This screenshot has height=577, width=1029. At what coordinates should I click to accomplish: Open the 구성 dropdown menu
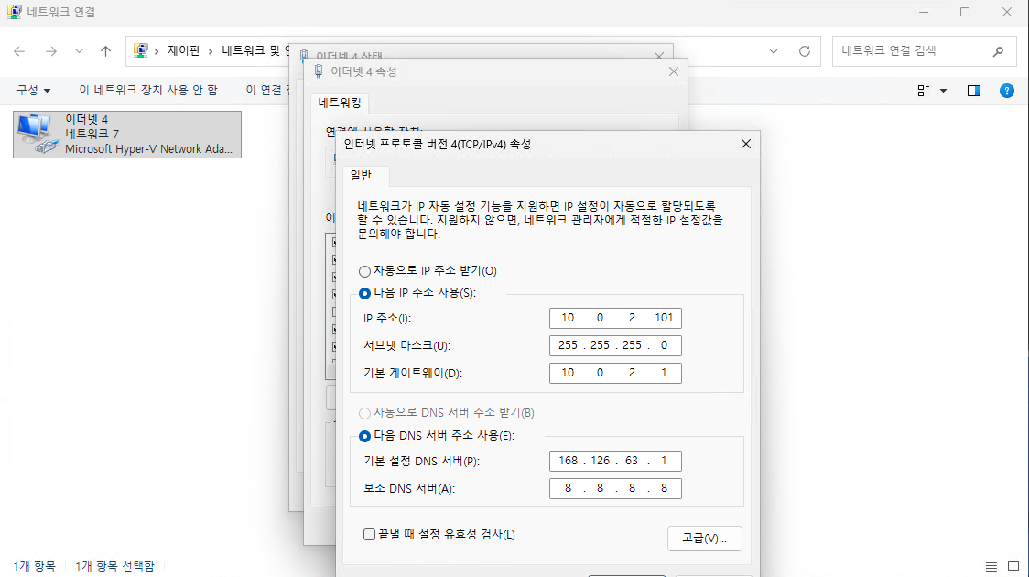pyautogui.click(x=34, y=90)
